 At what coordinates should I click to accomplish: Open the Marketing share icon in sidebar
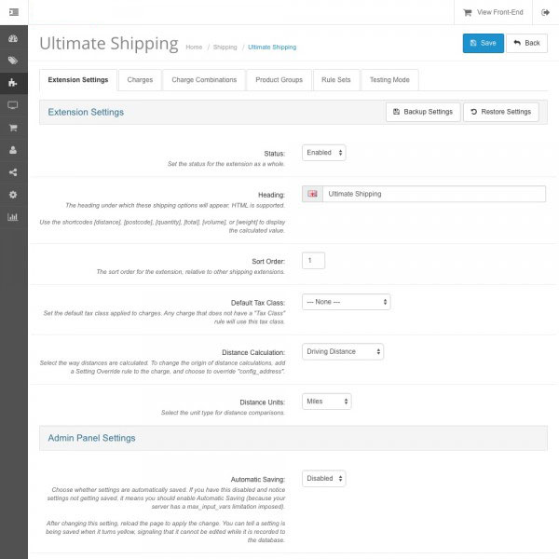13,172
